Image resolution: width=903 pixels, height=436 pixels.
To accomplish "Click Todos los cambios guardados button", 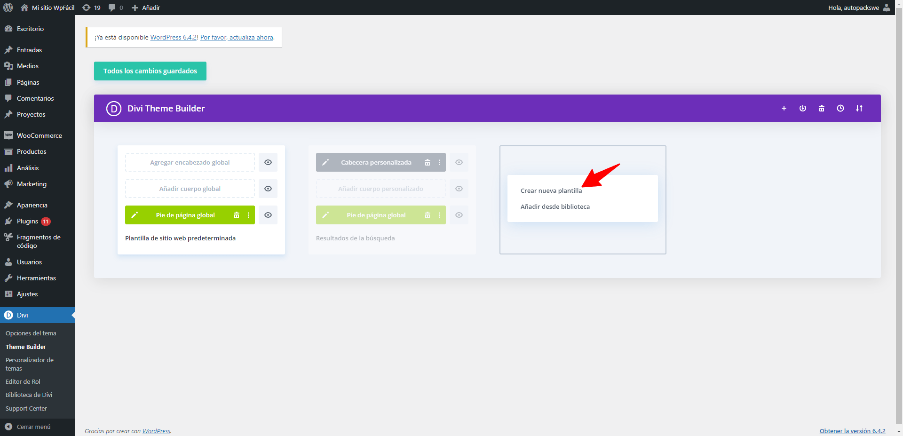I will click(150, 71).
